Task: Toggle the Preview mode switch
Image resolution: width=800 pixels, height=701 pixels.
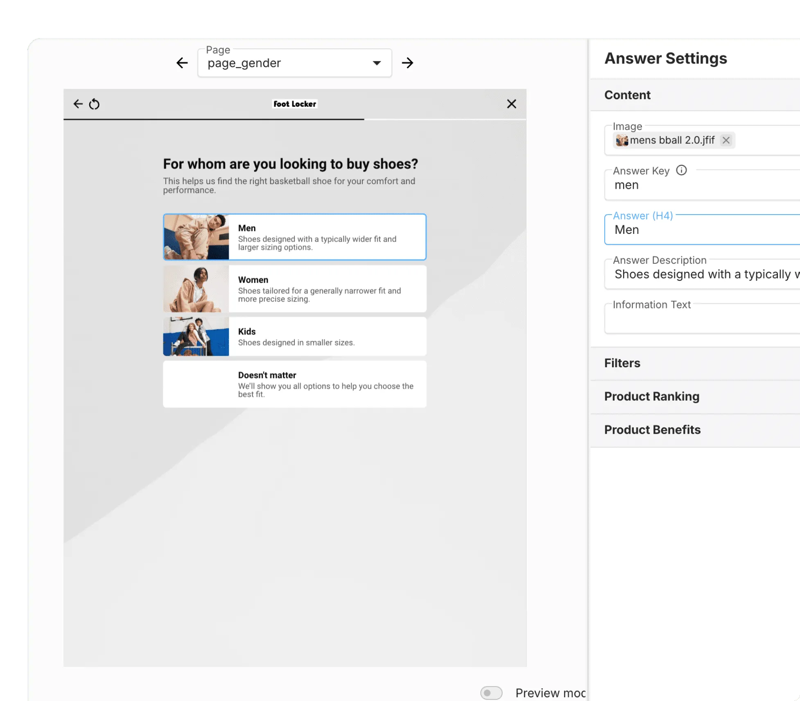Action: coord(491,693)
